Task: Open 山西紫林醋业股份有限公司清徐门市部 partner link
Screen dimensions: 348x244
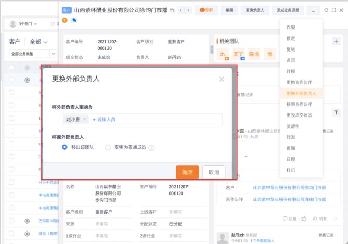Action: coord(289,199)
